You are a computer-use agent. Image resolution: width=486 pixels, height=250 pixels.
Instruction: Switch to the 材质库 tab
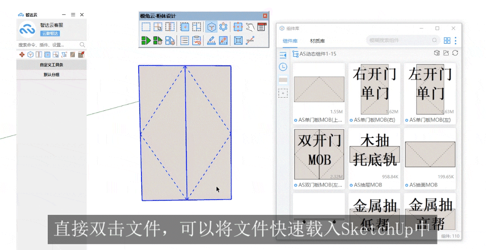318,41
